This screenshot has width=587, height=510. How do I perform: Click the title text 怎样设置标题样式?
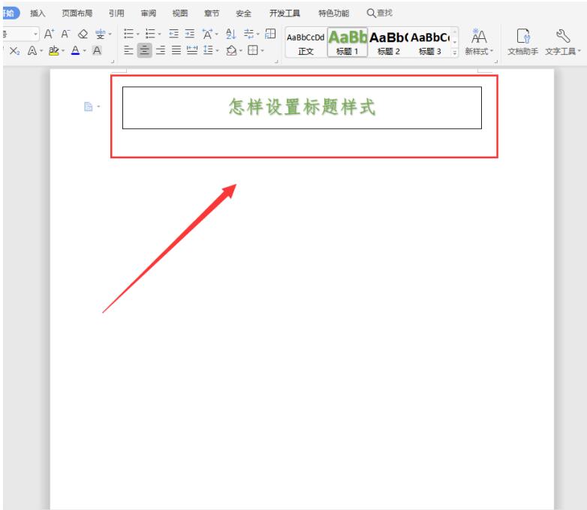[302, 107]
